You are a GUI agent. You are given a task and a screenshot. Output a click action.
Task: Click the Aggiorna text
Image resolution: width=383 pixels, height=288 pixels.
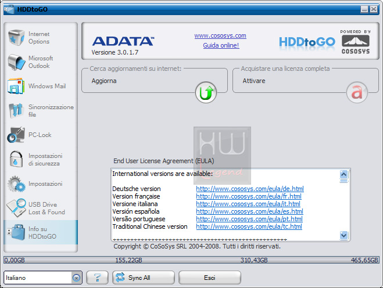click(104, 81)
